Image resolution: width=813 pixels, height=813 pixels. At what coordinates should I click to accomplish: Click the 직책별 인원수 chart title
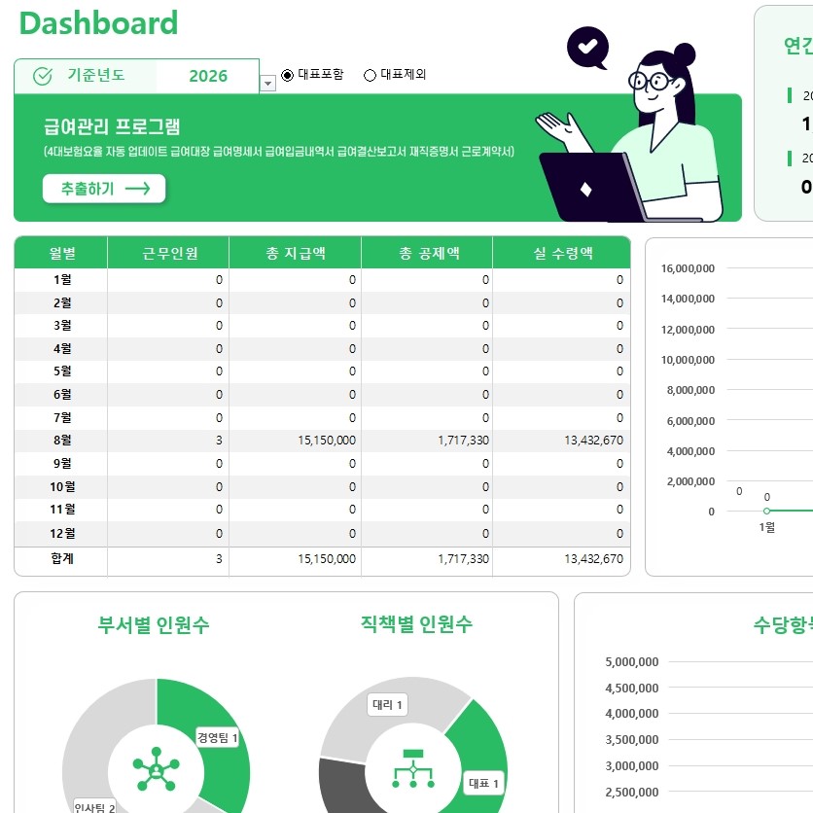416,624
